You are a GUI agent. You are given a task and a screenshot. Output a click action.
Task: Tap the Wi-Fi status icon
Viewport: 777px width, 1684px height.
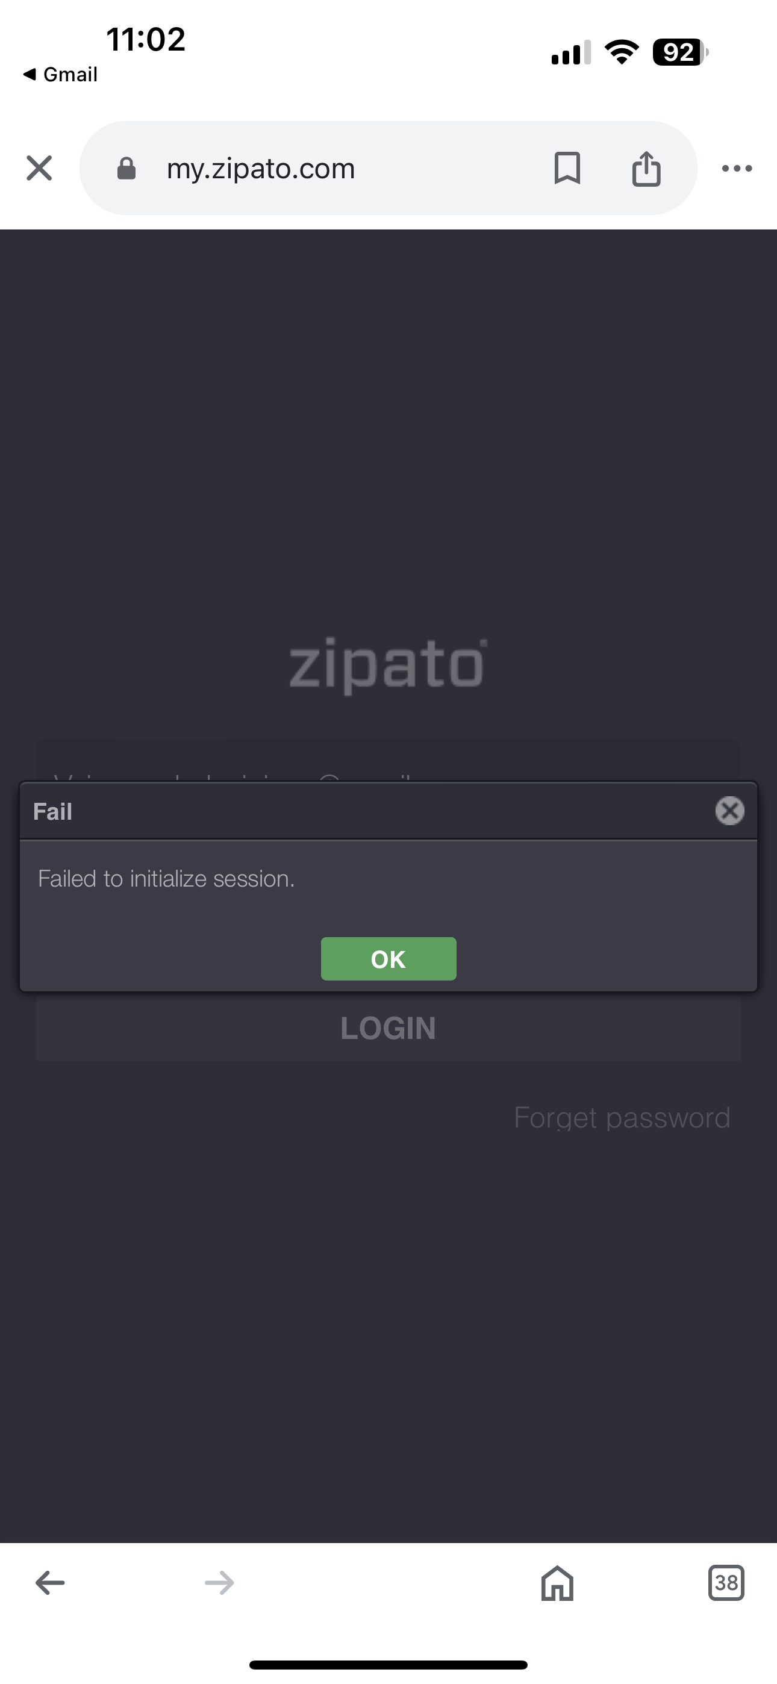pyautogui.click(x=622, y=52)
